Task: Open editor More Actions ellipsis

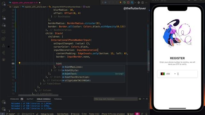Action: click(x=146, y=3)
